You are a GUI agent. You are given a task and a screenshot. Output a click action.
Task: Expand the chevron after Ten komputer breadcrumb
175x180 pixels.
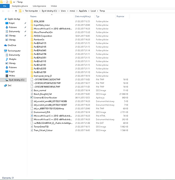[40, 11]
